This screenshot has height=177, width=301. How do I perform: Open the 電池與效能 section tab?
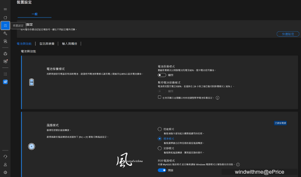(x=24, y=44)
